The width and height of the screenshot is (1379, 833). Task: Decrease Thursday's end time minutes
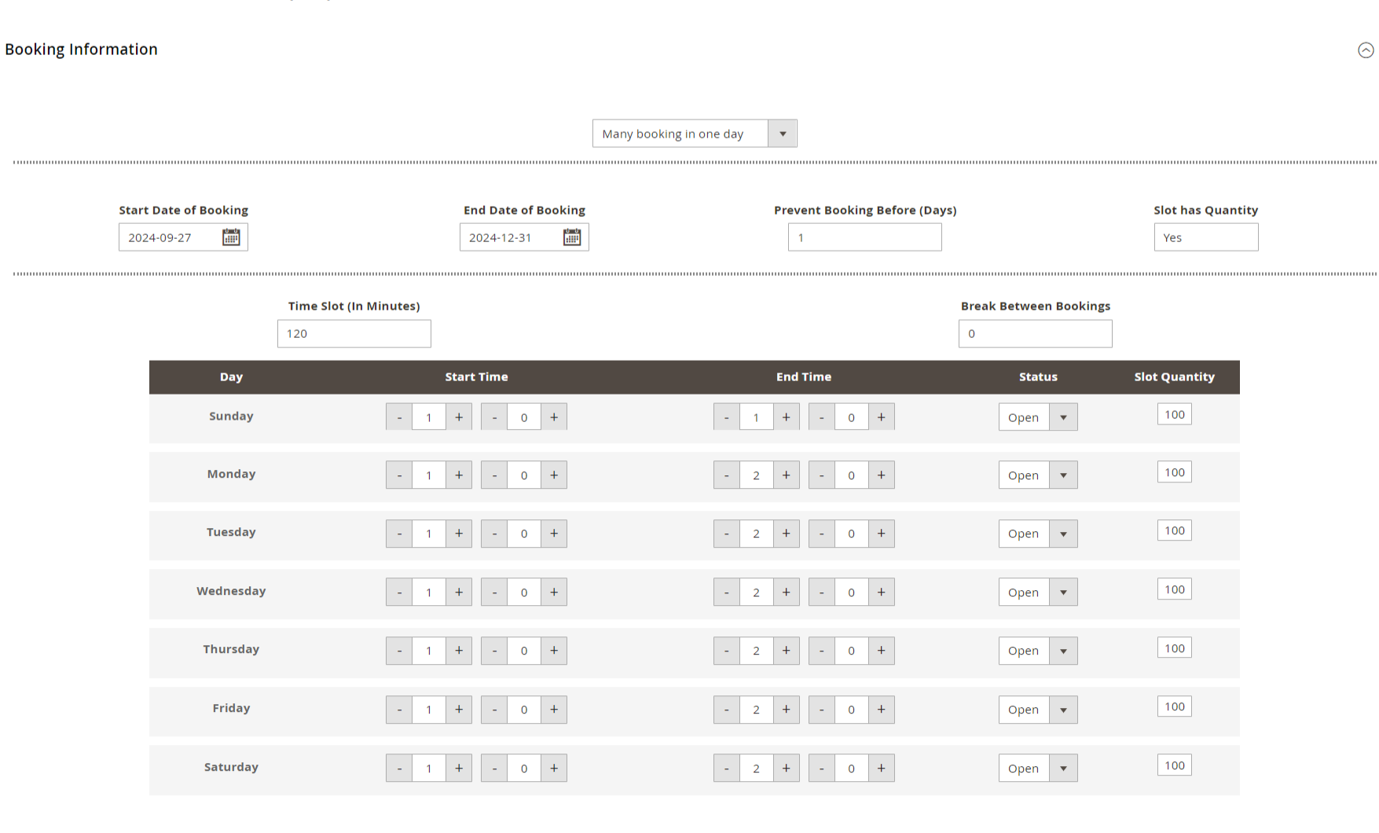(822, 651)
